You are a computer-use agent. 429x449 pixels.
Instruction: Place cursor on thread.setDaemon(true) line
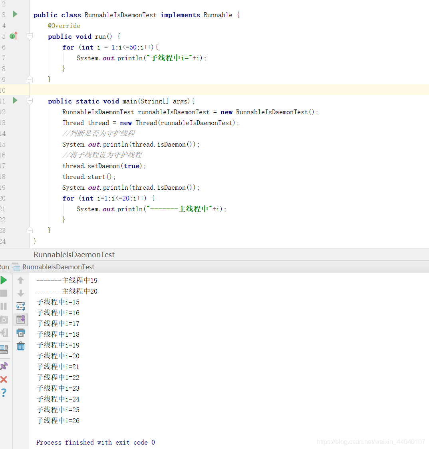coord(104,166)
